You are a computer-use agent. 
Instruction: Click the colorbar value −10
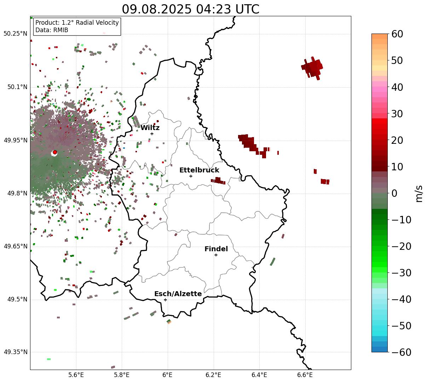(401, 220)
